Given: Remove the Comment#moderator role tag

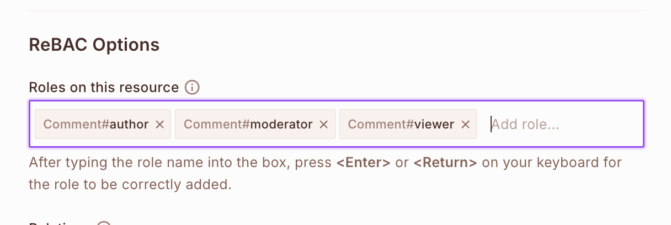Looking at the screenshot, I should [324, 125].
